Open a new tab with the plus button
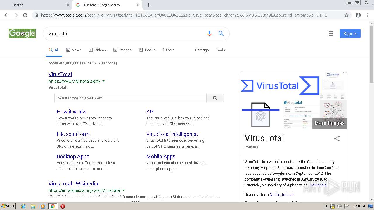The height and width of the screenshot is (210, 374). [x=149, y=5]
